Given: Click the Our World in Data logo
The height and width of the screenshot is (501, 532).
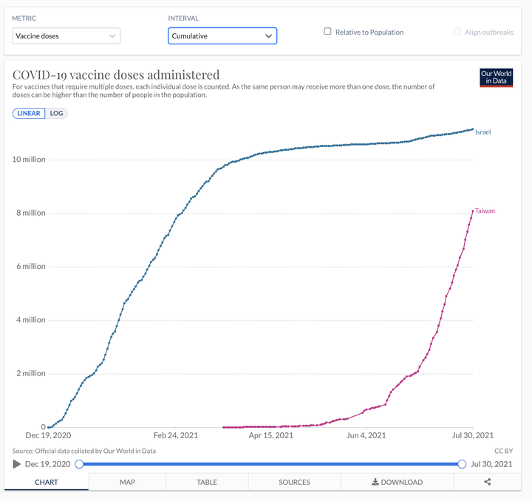Looking at the screenshot, I should [496, 78].
